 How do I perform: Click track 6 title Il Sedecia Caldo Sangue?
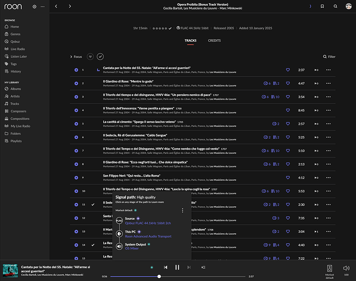(135, 135)
